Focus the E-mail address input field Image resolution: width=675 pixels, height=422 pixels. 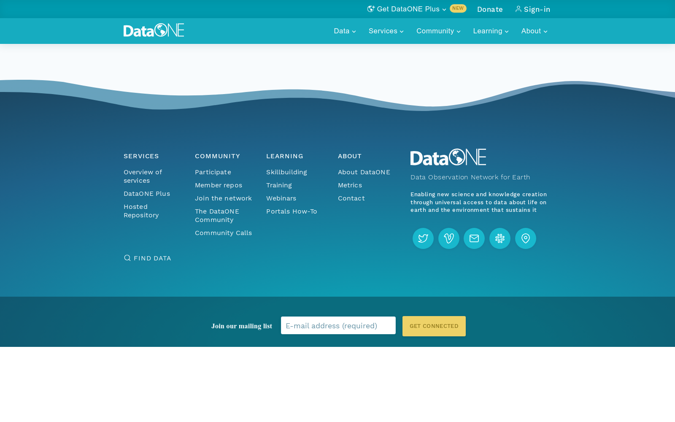(338, 325)
